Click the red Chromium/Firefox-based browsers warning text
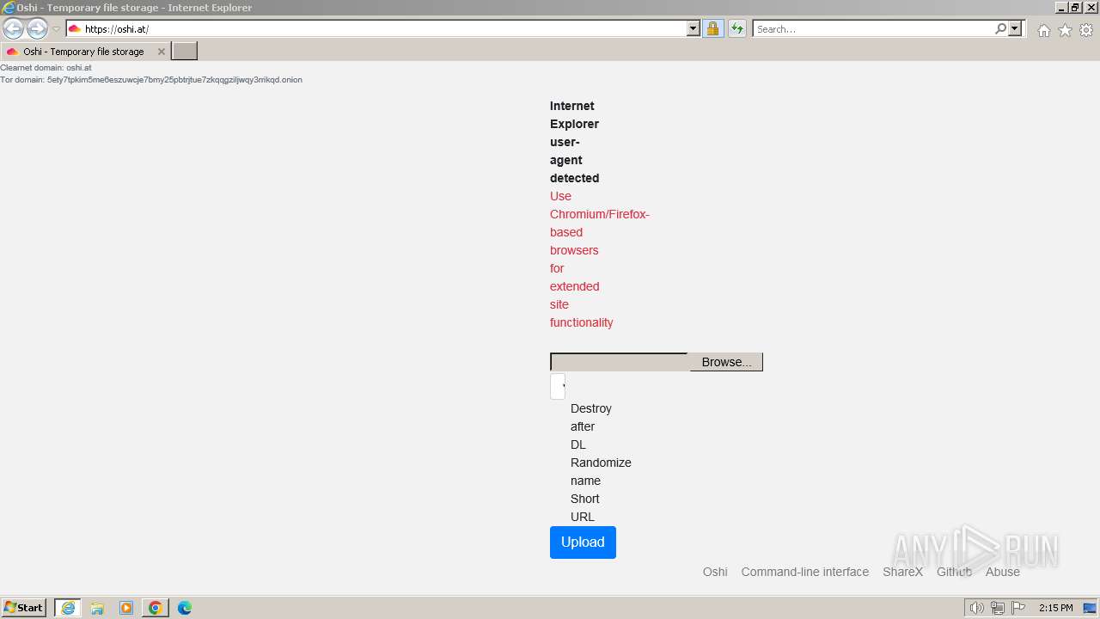The height and width of the screenshot is (619, 1100). tap(600, 260)
